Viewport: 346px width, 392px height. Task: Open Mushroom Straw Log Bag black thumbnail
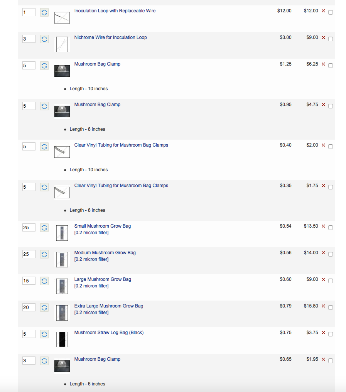62,339
